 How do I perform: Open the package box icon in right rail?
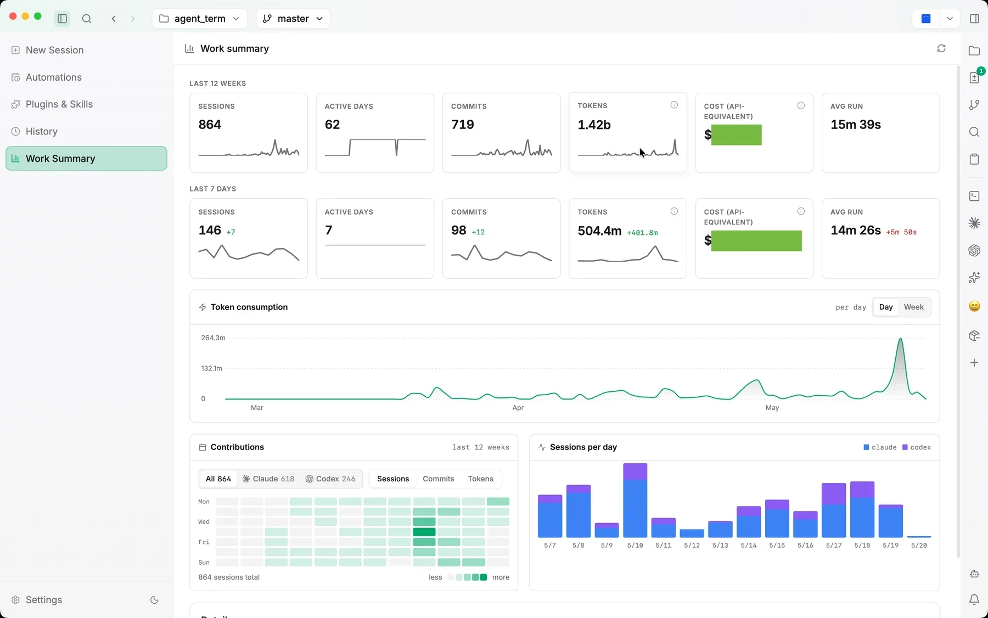pos(974,335)
